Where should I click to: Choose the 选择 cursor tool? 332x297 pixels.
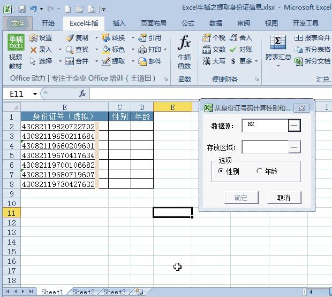[41, 61]
